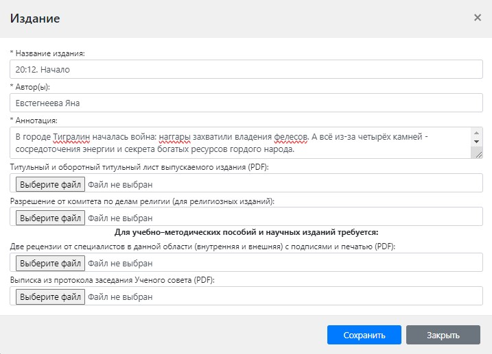
Task: Choose file for Две рецензии от специалистов
Action: 50,263
